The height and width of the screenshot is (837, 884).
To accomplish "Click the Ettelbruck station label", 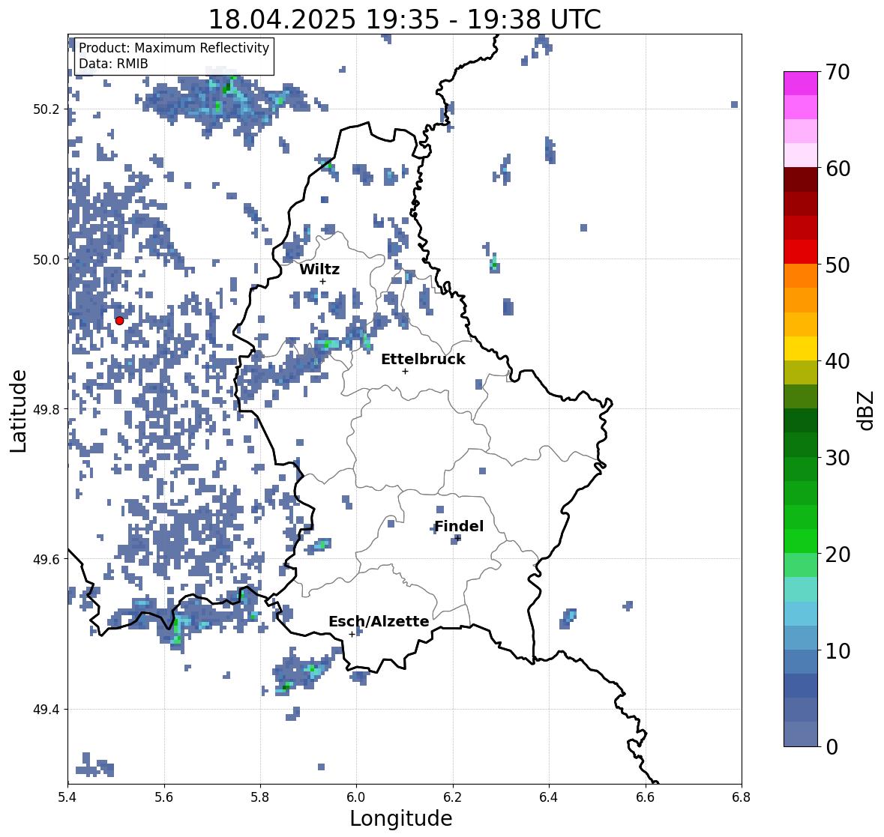I will (x=424, y=359).
